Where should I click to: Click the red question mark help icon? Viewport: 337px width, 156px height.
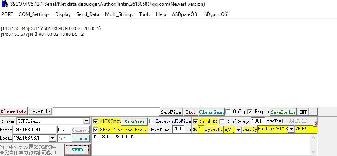tap(315, 124)
